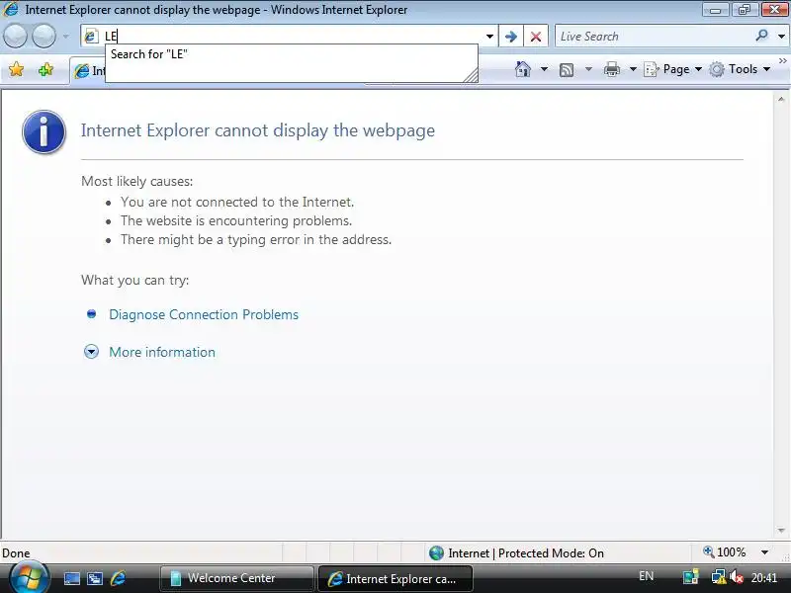Click Show Desktop quick launch icon
The width and height of the screenshot is (791, 593).
(x=71, y=578)
